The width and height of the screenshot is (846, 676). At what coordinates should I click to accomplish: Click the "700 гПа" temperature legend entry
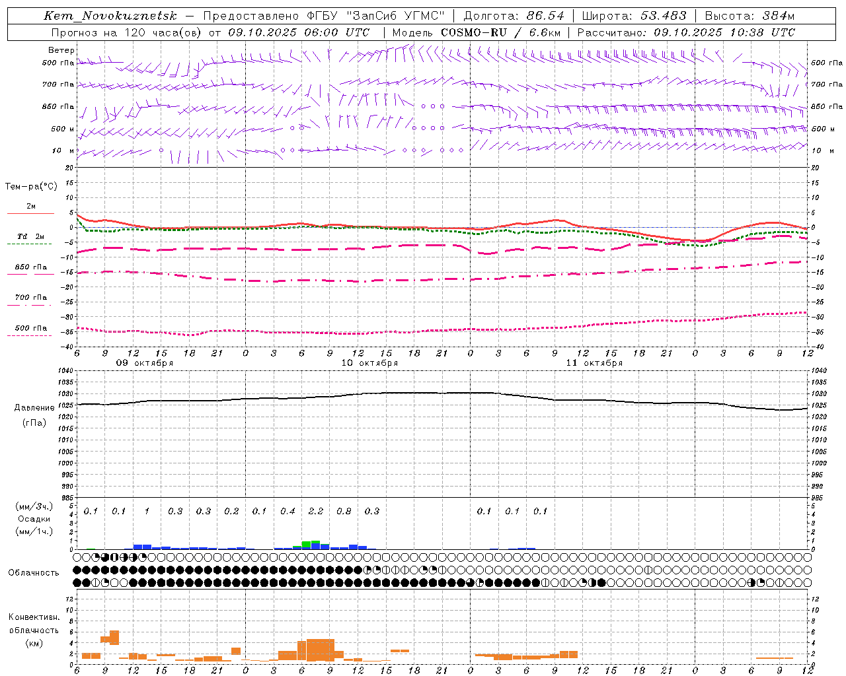tap(31, 298)
